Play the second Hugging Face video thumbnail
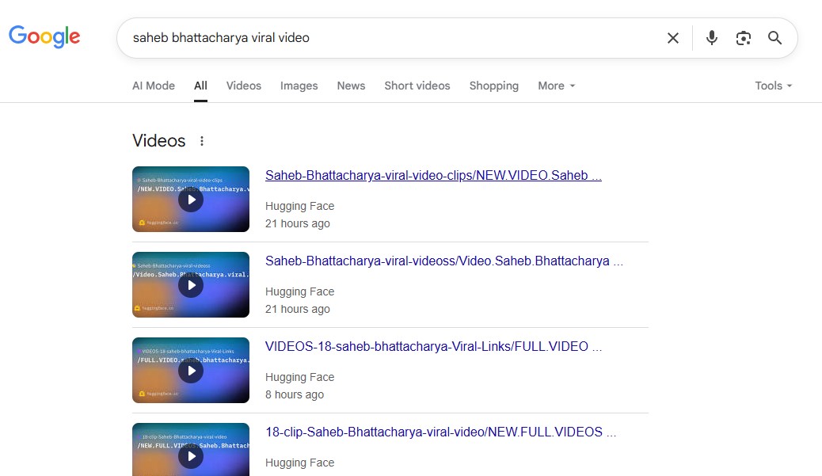822x476 pixels. pyautogui.click(x=191, y=285)
